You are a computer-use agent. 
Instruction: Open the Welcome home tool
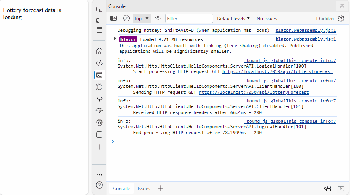99,51
